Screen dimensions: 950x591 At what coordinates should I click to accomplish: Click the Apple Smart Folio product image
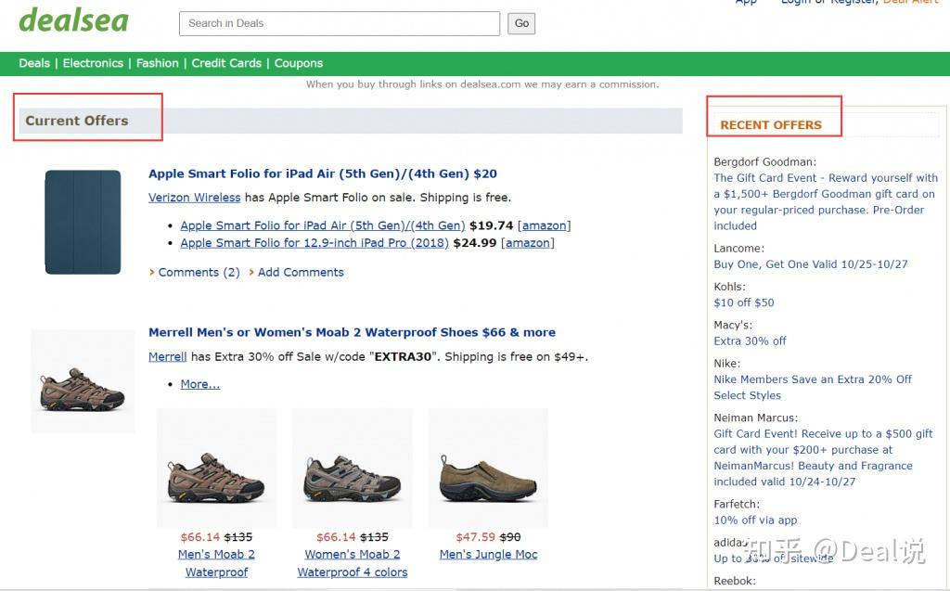83,222
